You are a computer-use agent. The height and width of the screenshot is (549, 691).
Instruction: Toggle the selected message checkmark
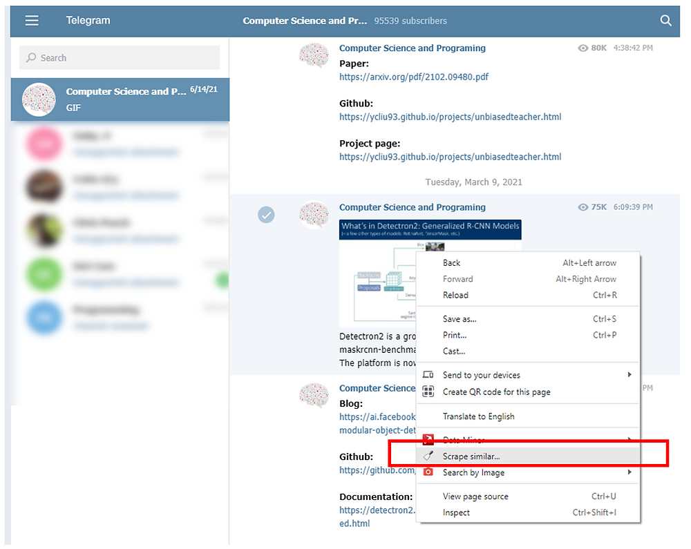coord(266,215)
